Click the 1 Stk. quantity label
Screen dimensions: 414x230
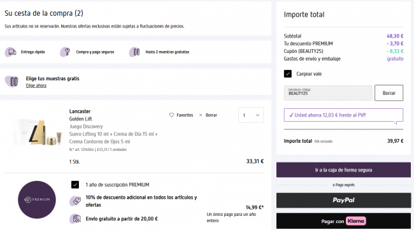pyautogui.click(x=75, y=162)
